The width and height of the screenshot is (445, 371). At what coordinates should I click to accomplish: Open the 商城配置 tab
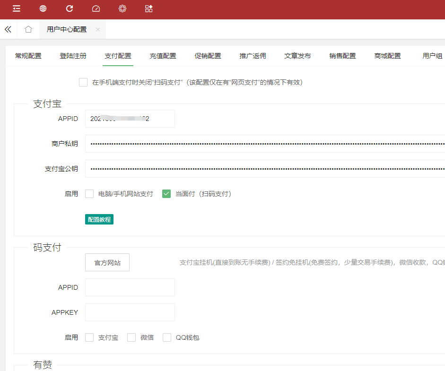pos(387,56)
